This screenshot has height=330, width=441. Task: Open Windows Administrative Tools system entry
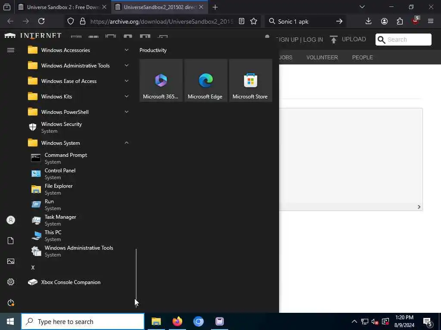click(79, 251)
